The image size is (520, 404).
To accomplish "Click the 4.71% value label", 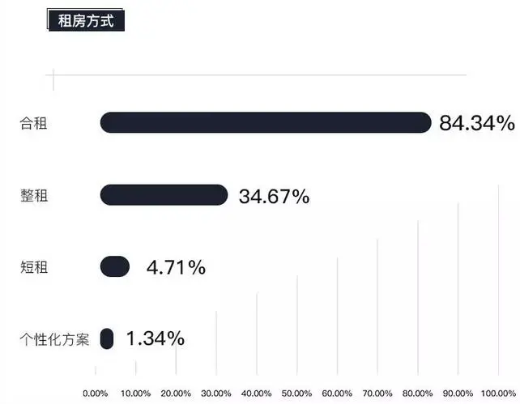I will (x=176, y=267).
